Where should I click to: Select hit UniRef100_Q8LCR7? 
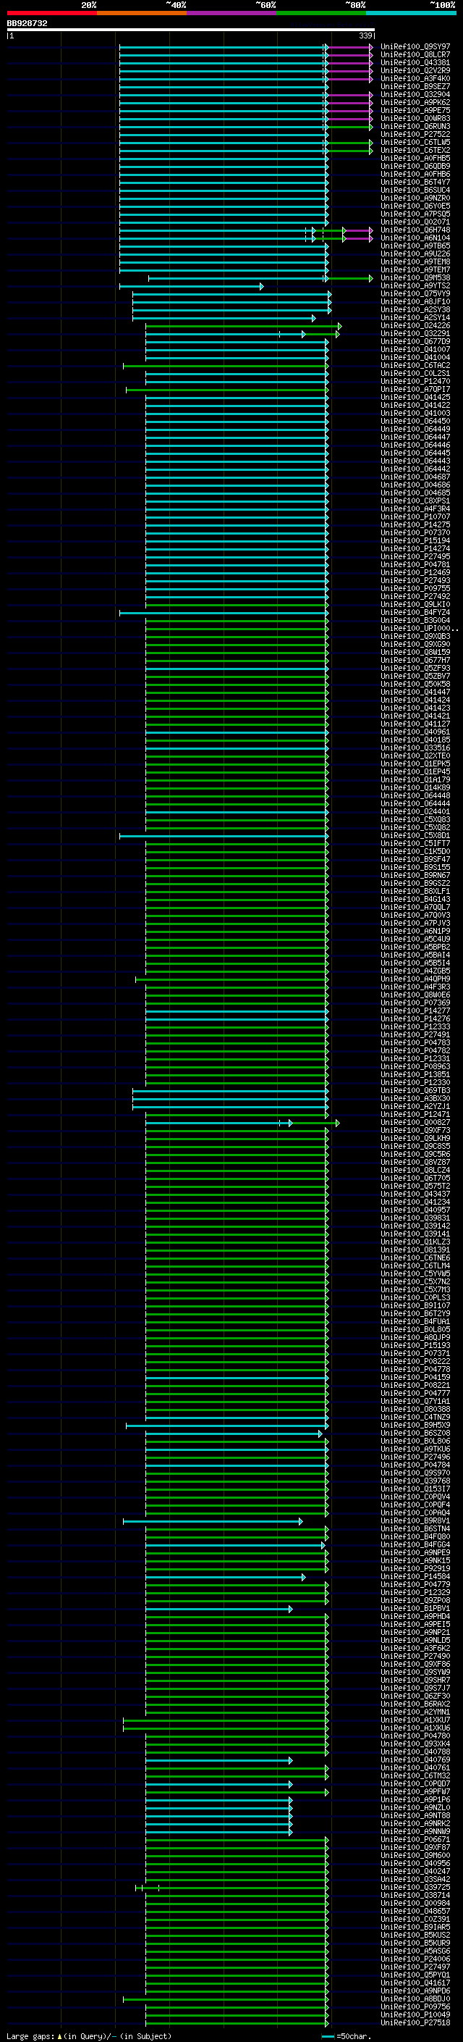[415, 55]
